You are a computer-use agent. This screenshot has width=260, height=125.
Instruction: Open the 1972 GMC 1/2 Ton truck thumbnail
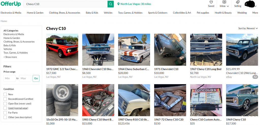[x=62, y=50]
